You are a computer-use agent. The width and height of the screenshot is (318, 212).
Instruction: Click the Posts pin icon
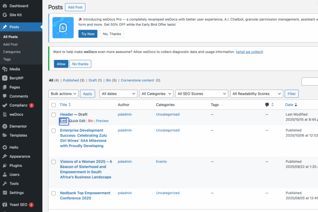click(5, 27)
